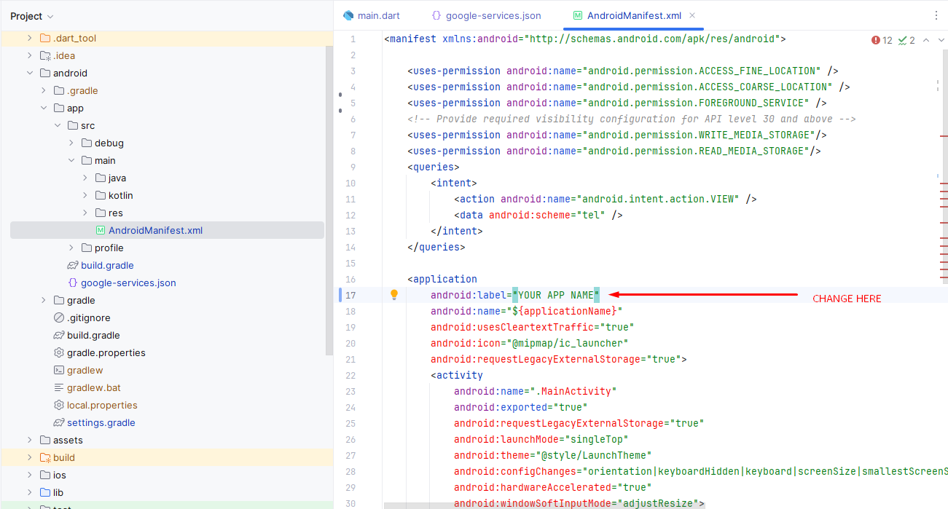Click the green warnings checkmark indicator

point(907,40)
